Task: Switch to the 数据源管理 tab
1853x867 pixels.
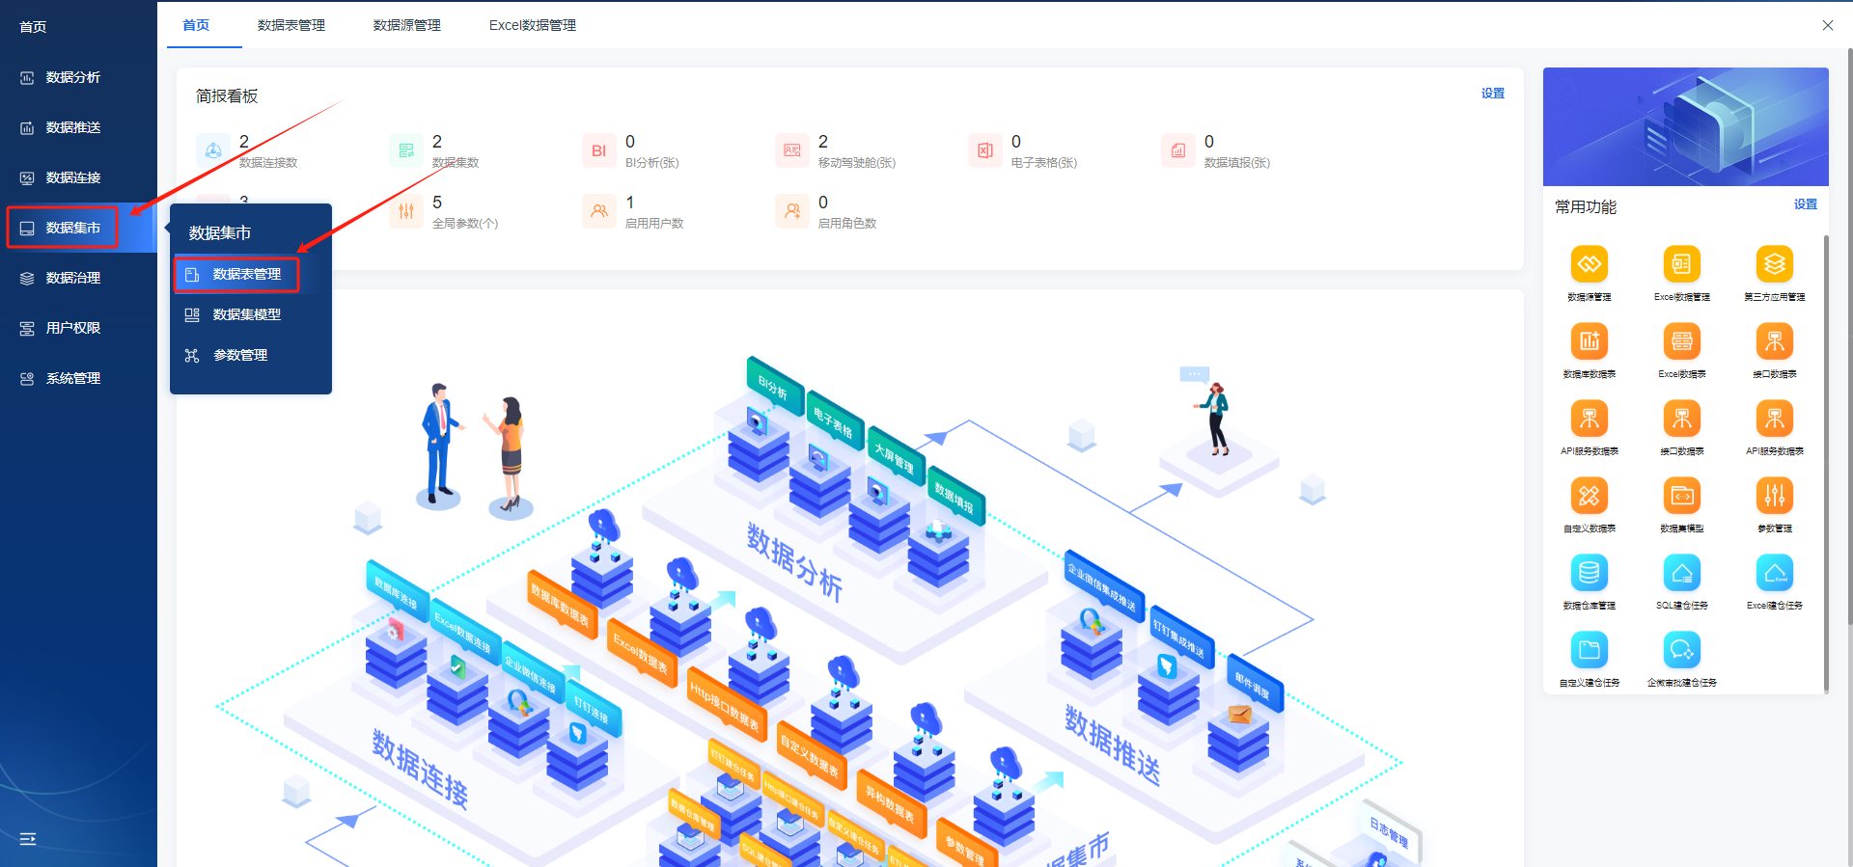Action: 407,25
